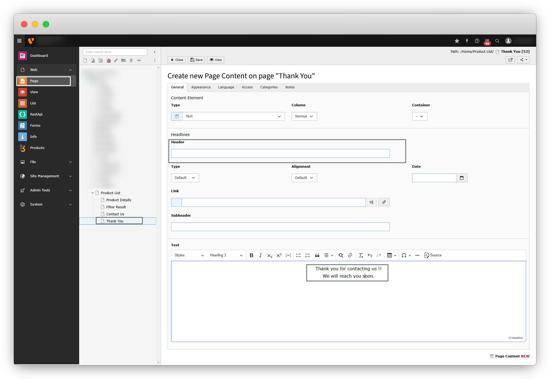Image resolution: width=550 pixels, height=379 pixels.
Task: Open the Categories tab
Action: pyautogui.click(x=269, y=87)
